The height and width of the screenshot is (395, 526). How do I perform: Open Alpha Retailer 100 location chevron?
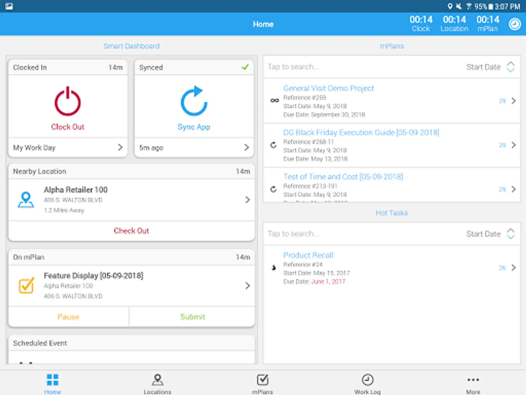[x=248, y=200]
